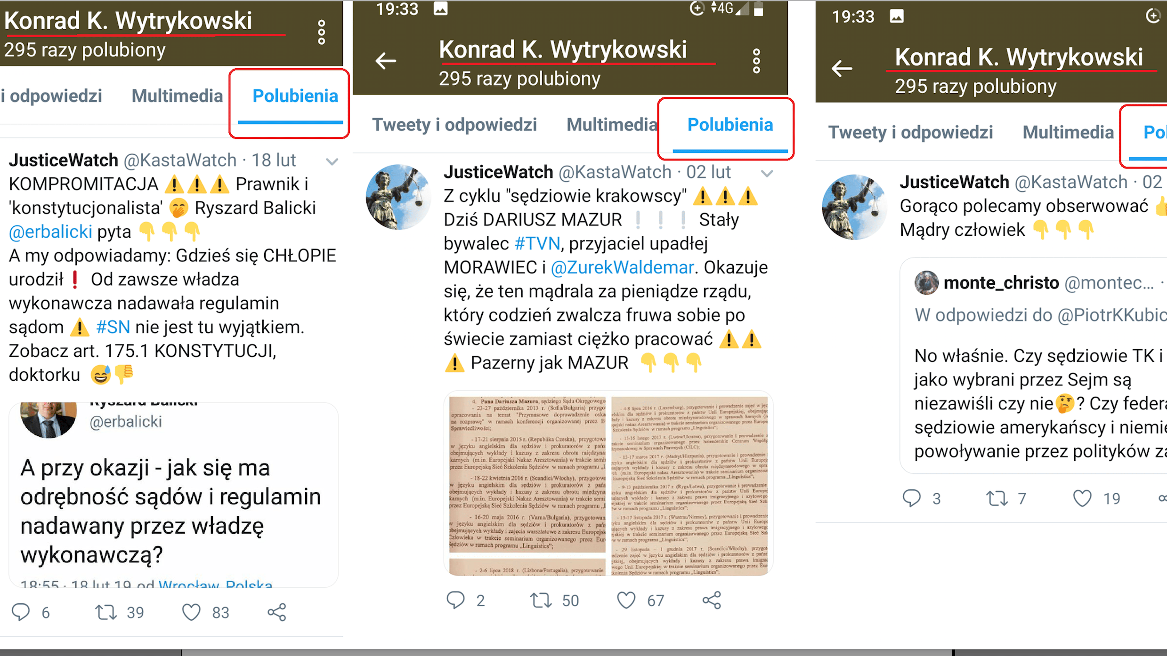
Task: Open the scanned document image thumbnail
Action: click(x=608, y=483)
